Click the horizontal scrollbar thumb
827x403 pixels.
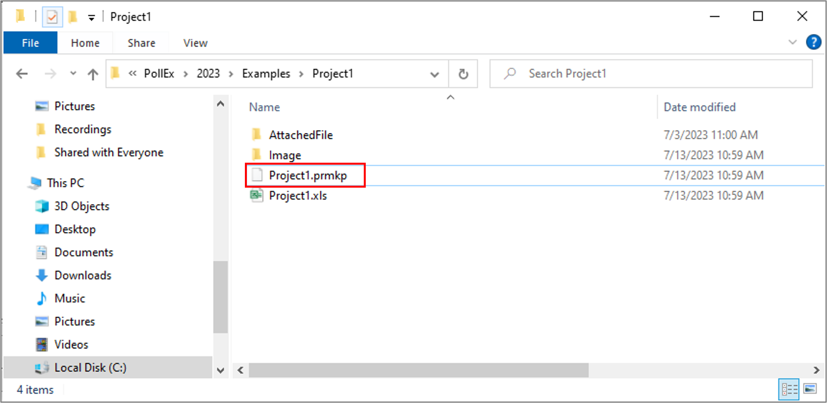tap(418, 370)
